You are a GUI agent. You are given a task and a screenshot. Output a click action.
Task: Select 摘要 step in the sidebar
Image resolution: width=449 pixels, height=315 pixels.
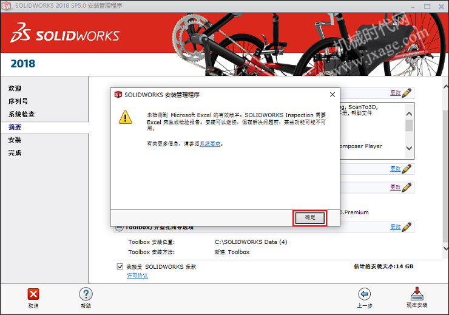click(x=15, y=127)
